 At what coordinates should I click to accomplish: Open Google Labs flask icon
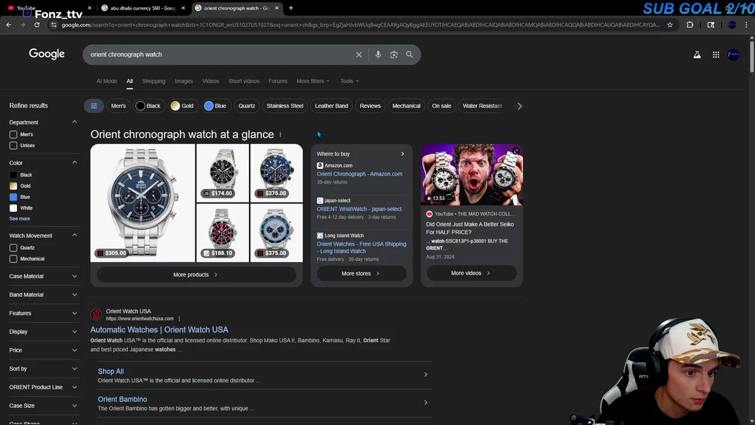tap(697, 54)
